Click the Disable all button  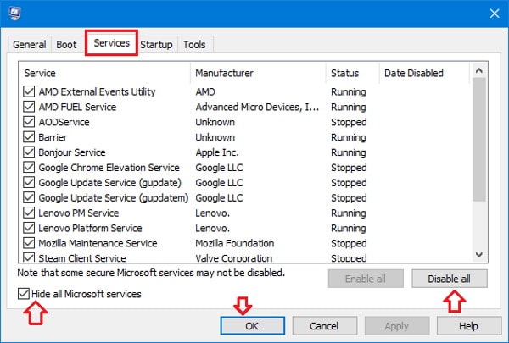[x=450, y=279]
